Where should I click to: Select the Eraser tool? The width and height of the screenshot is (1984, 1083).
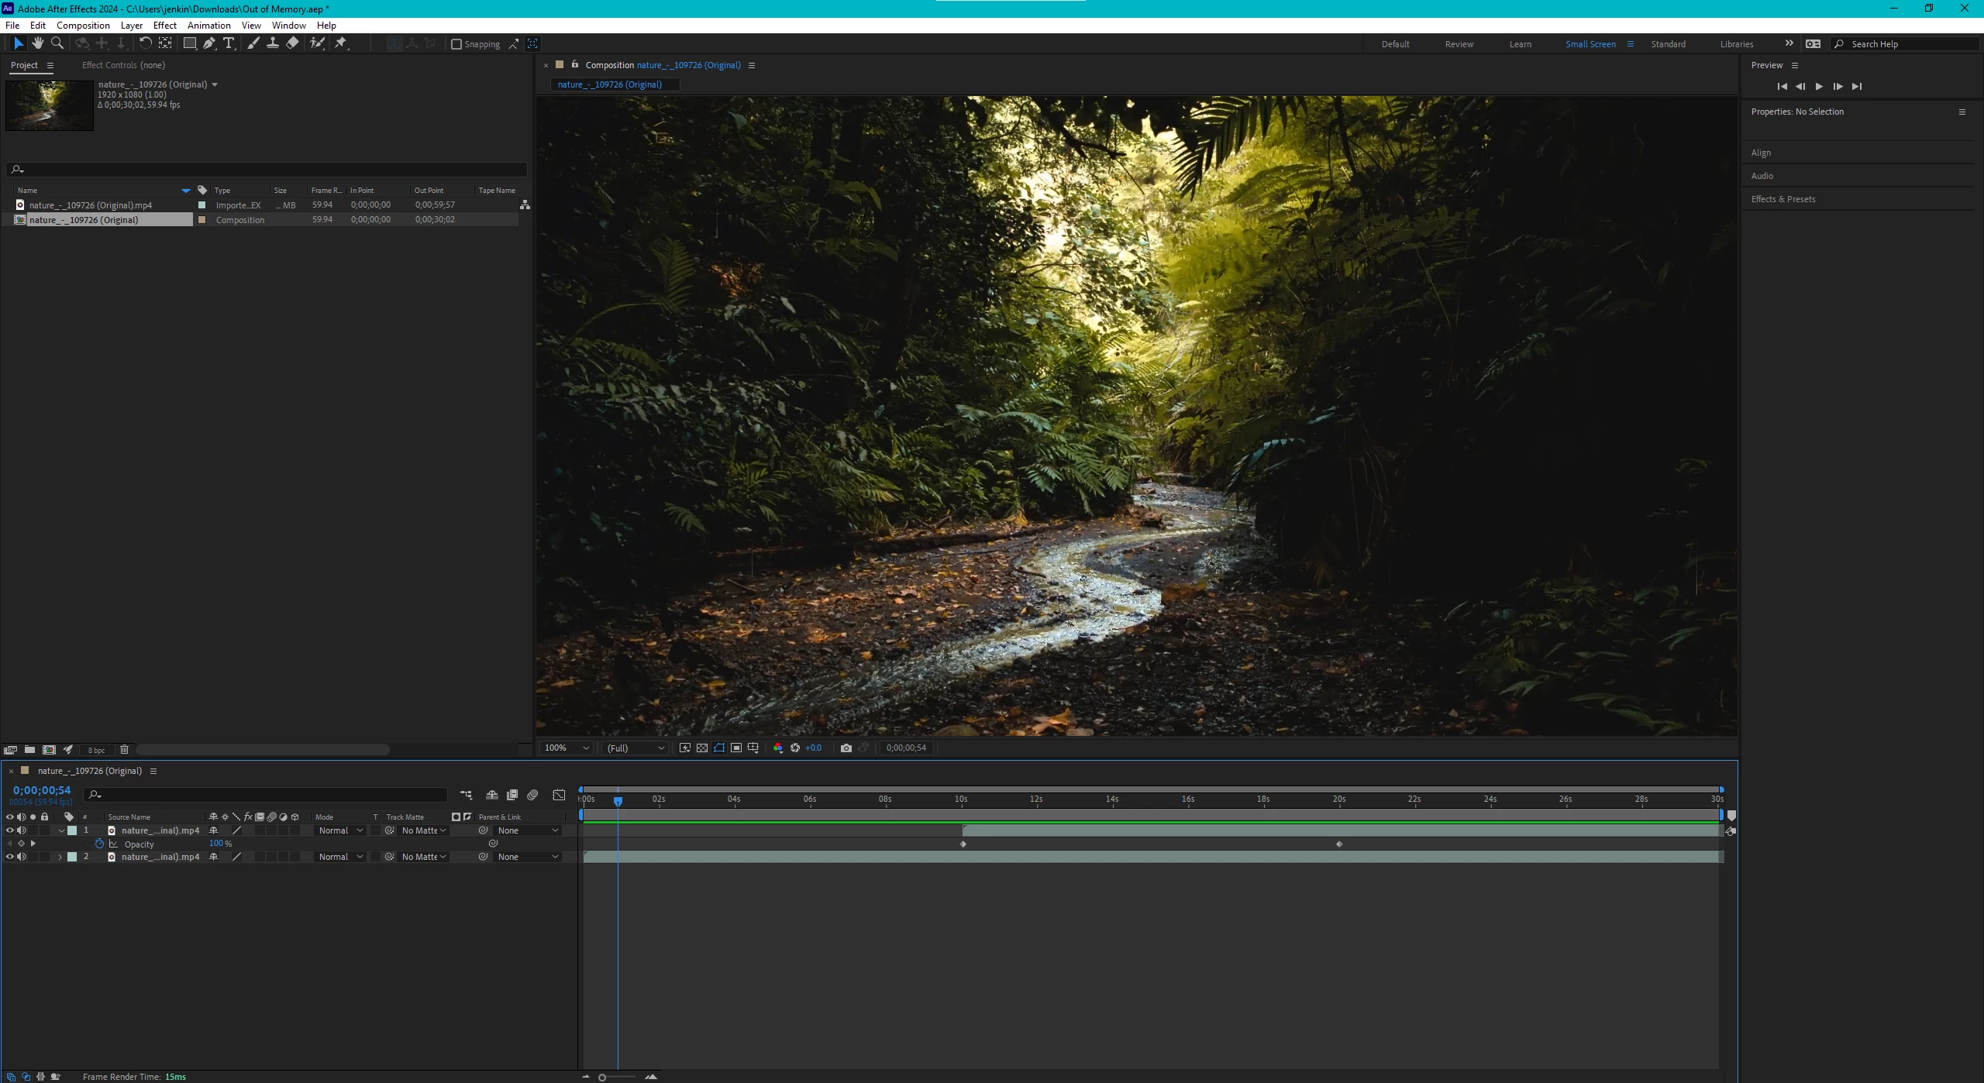tap(292, 43)
